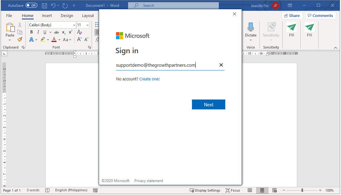Click the Search box in title bar
This screenshot has height=195, width=341.
click(173, 6)
